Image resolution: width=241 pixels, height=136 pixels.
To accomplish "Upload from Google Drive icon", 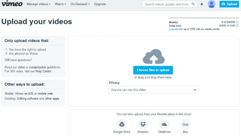I will [122, 124].
